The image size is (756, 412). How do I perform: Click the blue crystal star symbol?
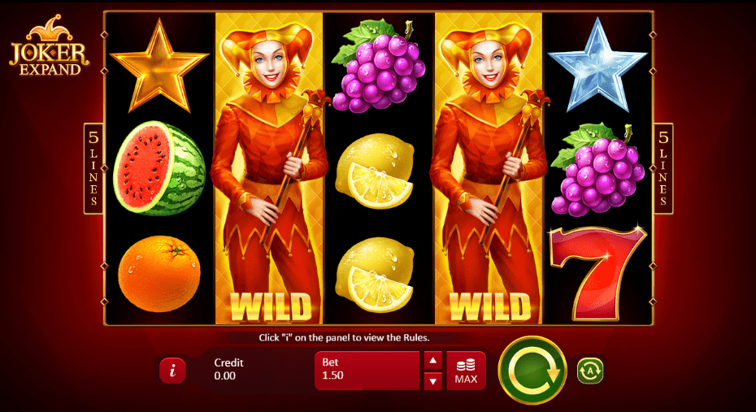(x=597, y=64)
